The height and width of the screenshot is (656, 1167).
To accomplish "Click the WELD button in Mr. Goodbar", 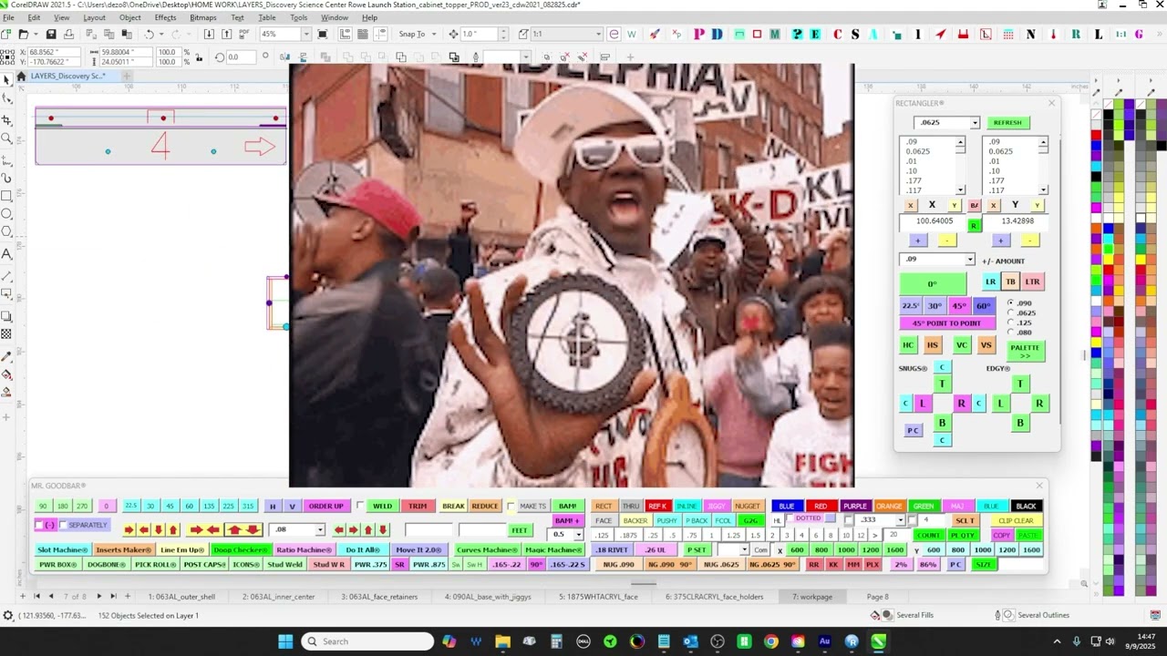I will pyautogui.click(x=382, y=507).
